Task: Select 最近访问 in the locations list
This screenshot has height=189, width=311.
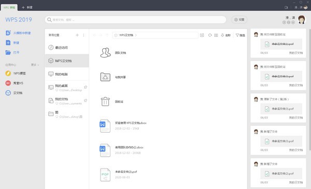Action: [x=67, y=47]
